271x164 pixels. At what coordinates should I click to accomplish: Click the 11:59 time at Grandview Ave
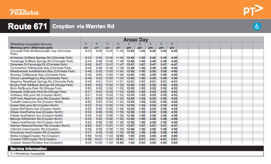120,133
